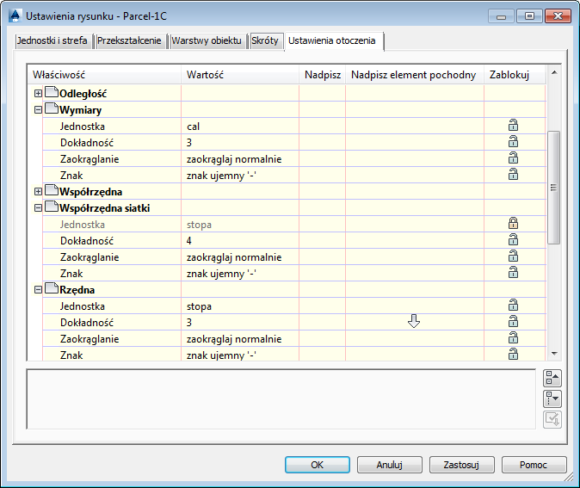This screenshot has height=488, width=580.
Task: Click lock icon for Rzędna Zaokrąglanie row
Action: tap(513, 338)
